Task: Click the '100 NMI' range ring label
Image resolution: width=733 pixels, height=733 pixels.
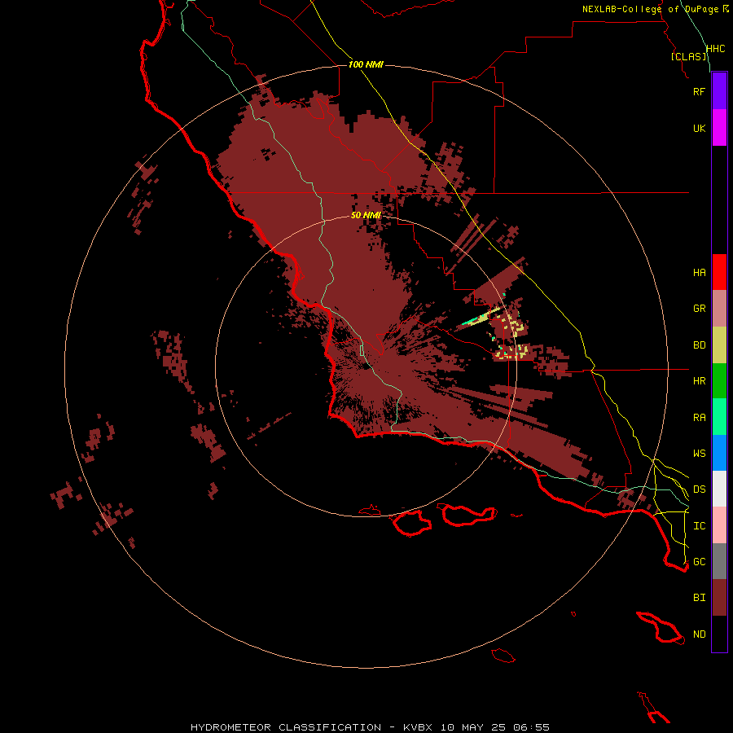Action: 366,64
